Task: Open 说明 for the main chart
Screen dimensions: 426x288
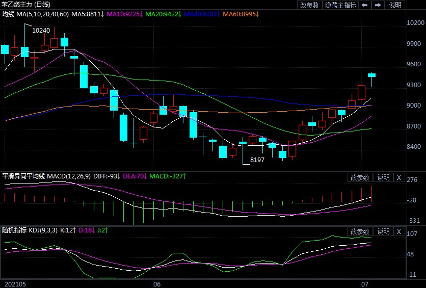Action: [x=395, y=5]
